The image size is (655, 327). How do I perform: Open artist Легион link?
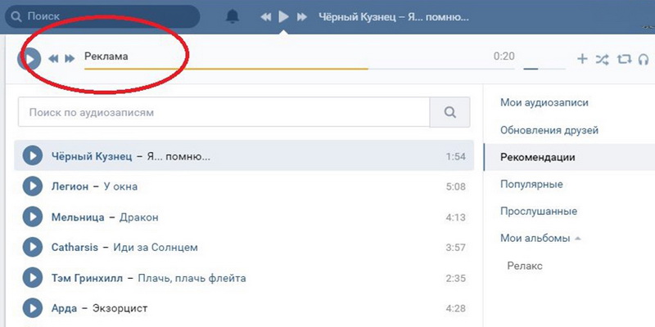(x=70, y=186)
